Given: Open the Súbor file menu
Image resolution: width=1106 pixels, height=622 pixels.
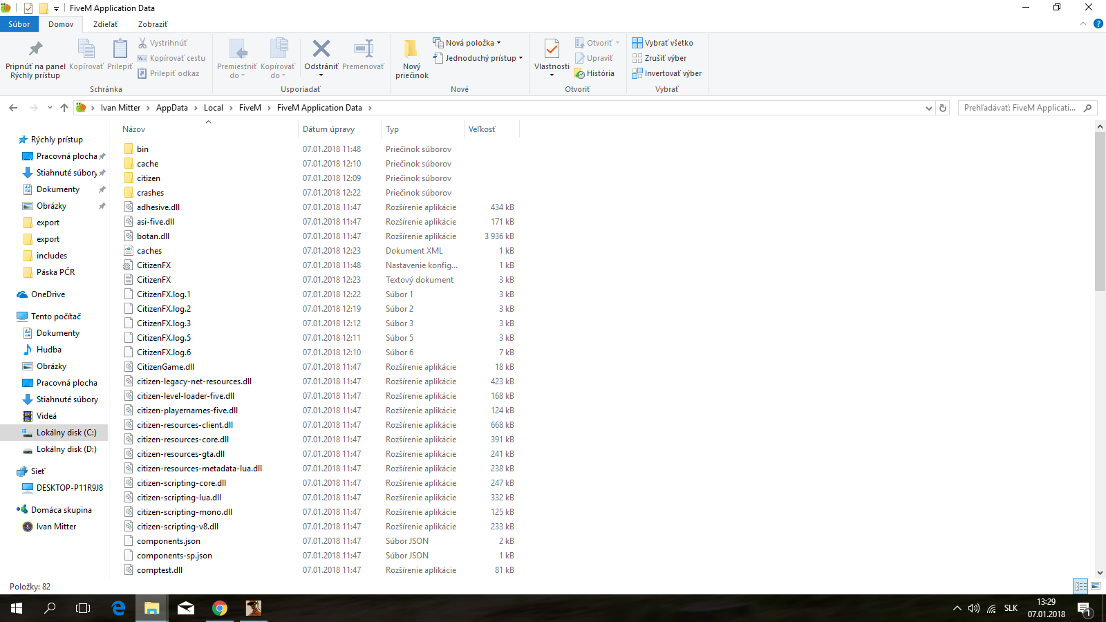Looking at the screenshot, I should click(x=19, y=24).
